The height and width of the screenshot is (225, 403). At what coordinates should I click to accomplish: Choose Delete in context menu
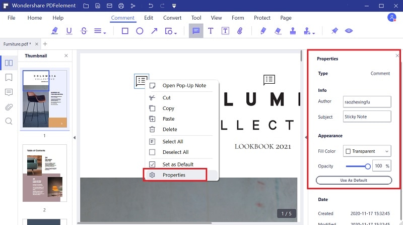tap(181, 129)
